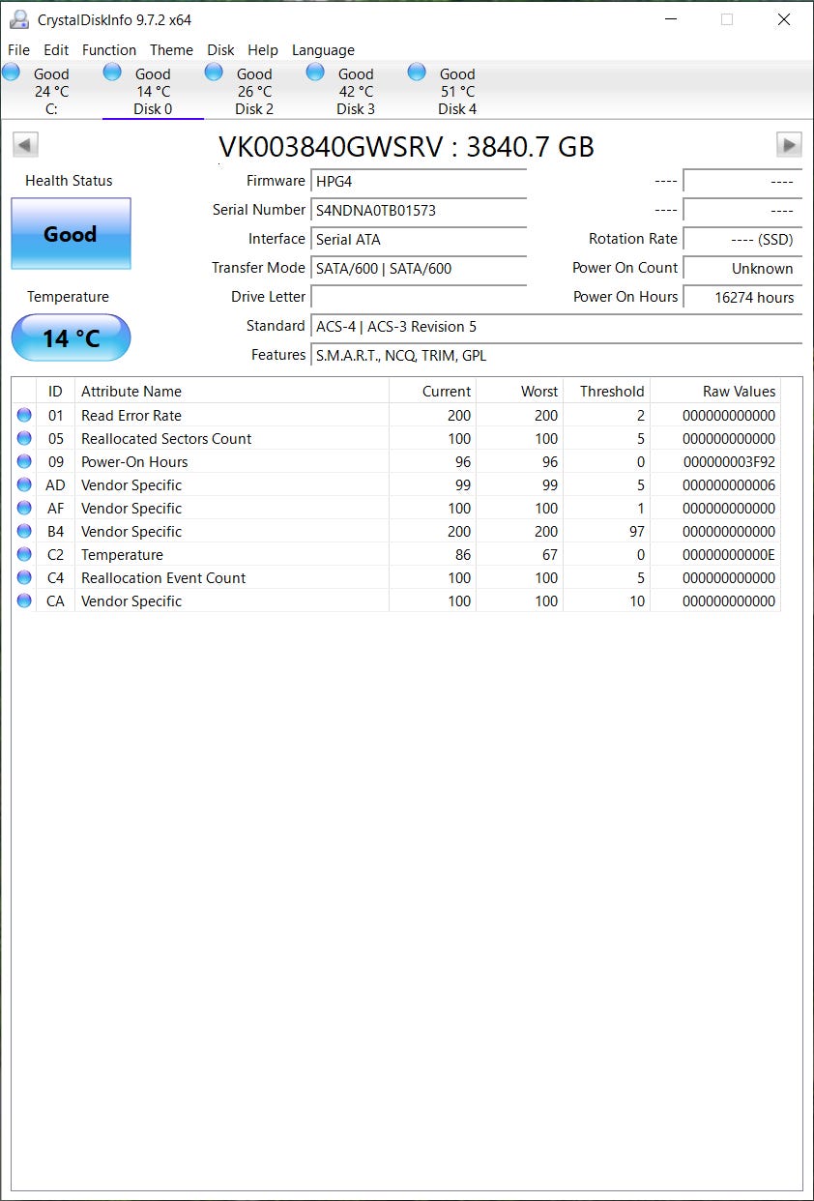
Task: Click the ID cell CA
Action: [56, 601]
